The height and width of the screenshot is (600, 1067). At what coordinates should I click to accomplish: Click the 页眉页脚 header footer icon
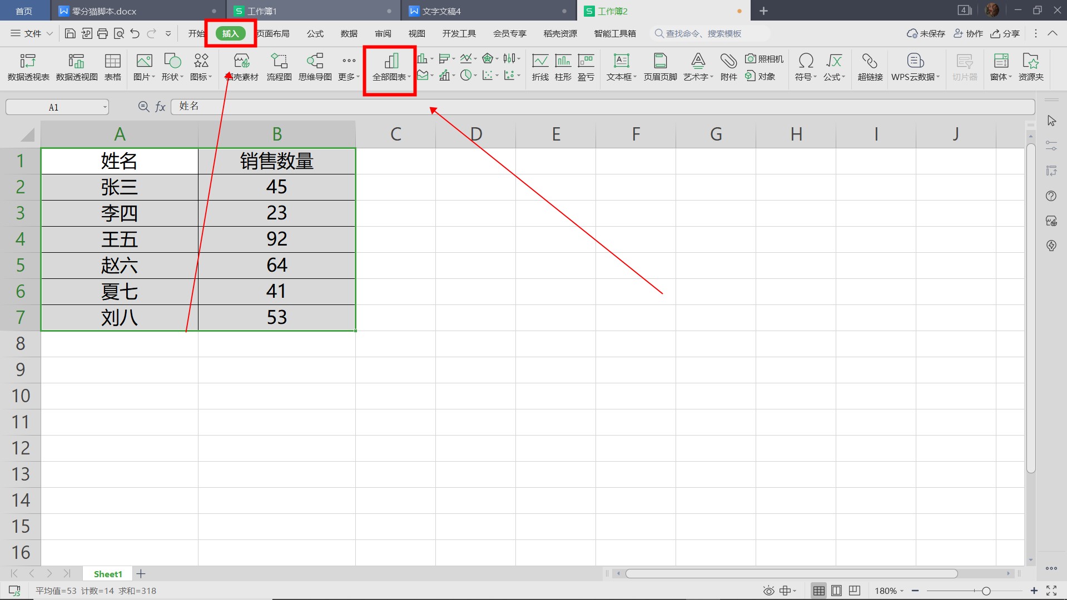pos(660,67)
